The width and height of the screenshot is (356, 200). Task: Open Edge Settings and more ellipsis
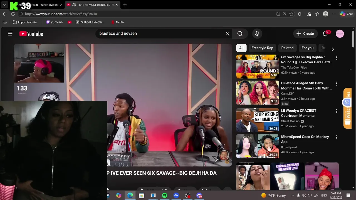(333, 14)
